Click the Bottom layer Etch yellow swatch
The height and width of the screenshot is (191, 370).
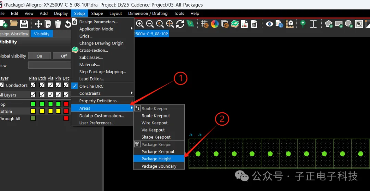42,111
